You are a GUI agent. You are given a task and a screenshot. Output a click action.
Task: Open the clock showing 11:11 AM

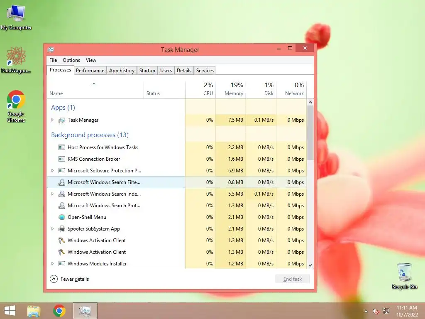click(x=407, y=311)
